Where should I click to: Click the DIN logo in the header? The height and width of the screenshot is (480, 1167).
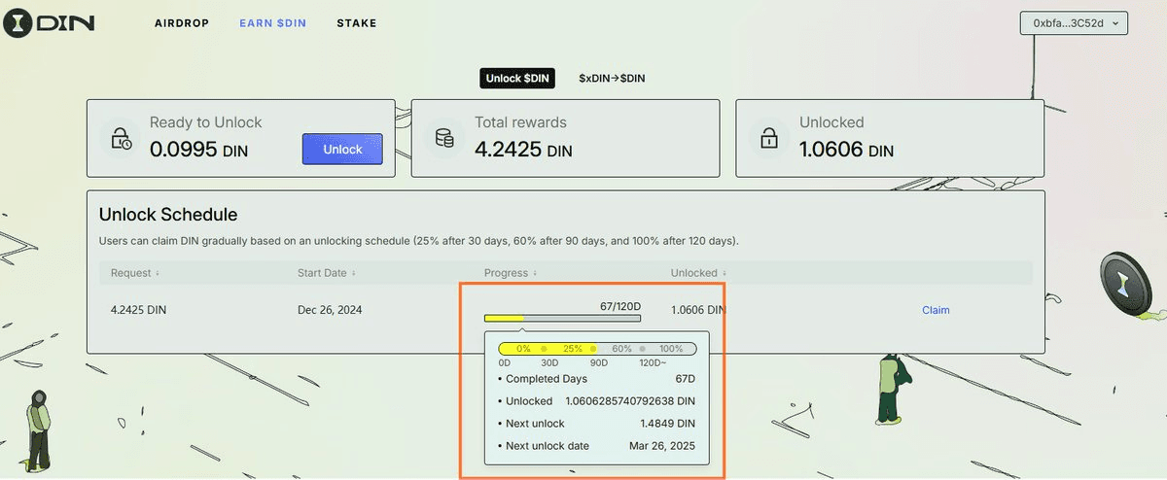point(49,22)
